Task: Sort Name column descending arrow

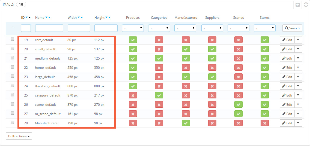Action: pos(46,17)
